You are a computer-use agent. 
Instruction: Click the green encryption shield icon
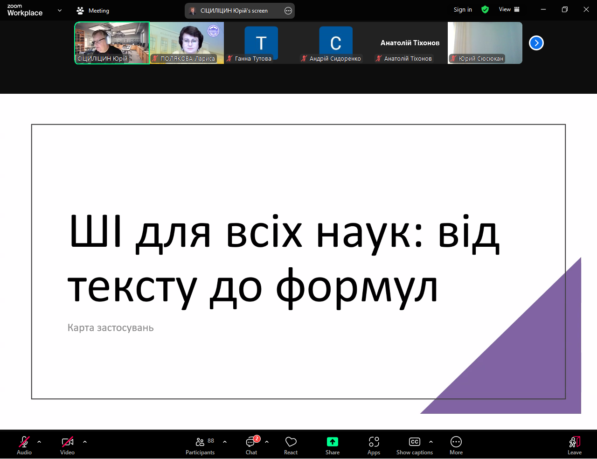pos(485,9)
